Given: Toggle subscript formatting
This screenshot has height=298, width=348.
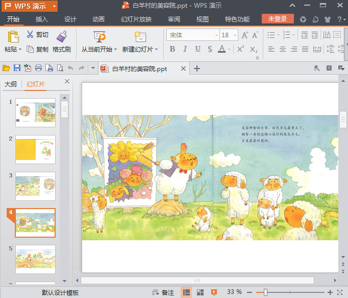Looking at the screenshot, I should [x=254, y=49].
